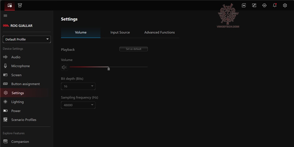
Task: Open the notifications bell icon
Action: click(x=275, y=5)
